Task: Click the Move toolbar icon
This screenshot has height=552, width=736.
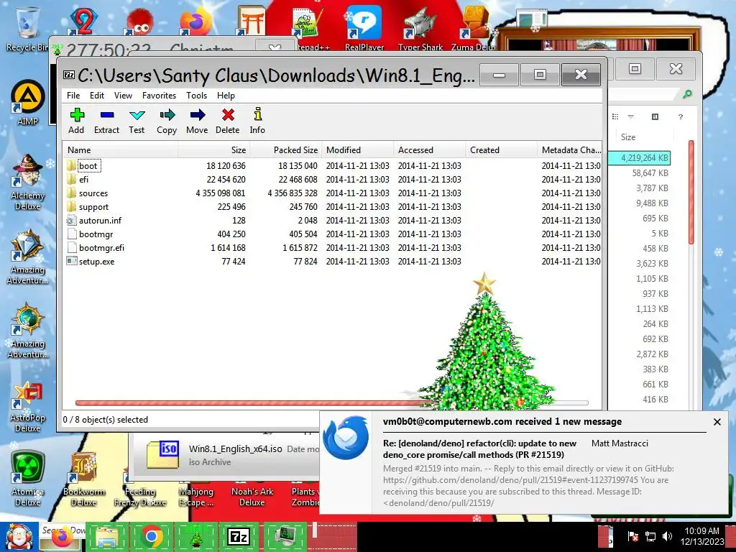Action: pos(197,121)
